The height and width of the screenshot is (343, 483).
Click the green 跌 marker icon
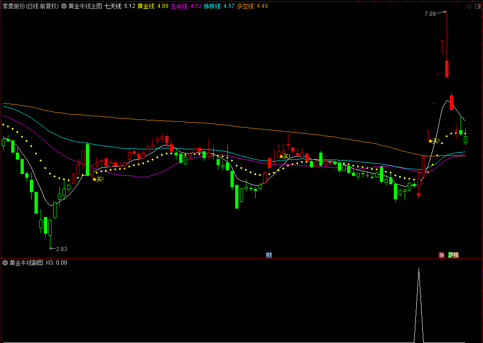451,255
